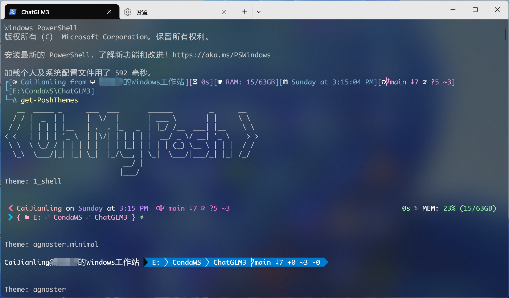Expand the new tab profile dropdown arrow
509x298 pixels.
click(x=259, y=12)
